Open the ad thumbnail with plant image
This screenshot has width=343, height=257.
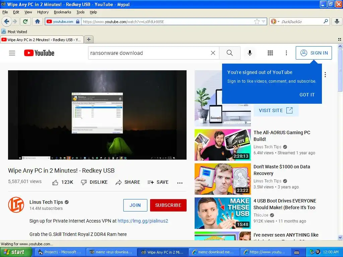(223, 98)
